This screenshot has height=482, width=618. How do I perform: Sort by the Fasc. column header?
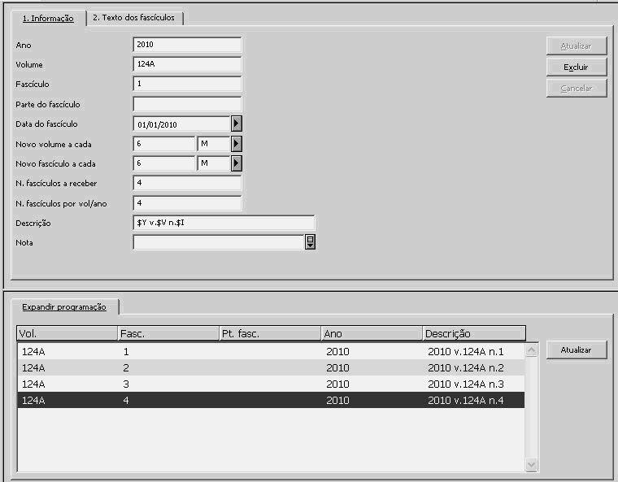click(168, 334)
